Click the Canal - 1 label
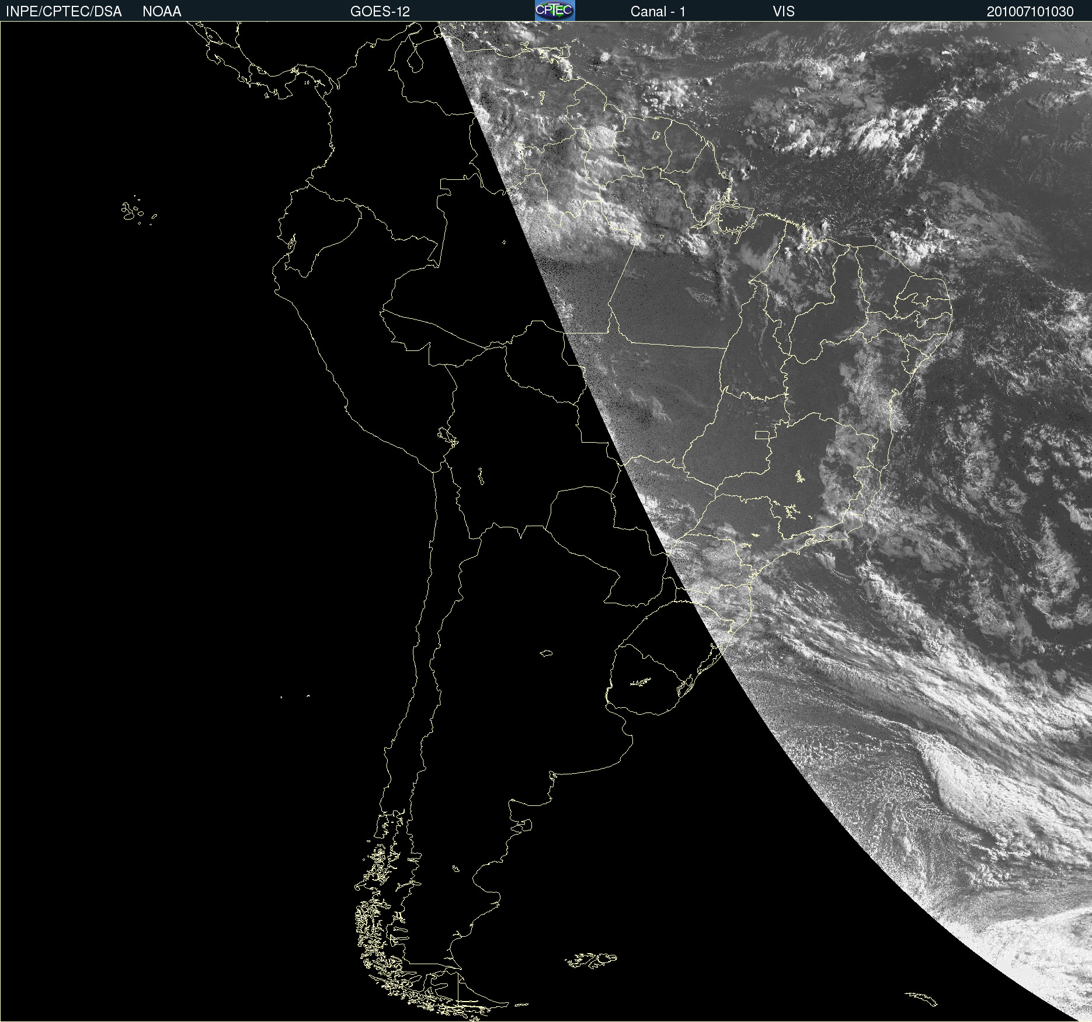 point(658,12)
